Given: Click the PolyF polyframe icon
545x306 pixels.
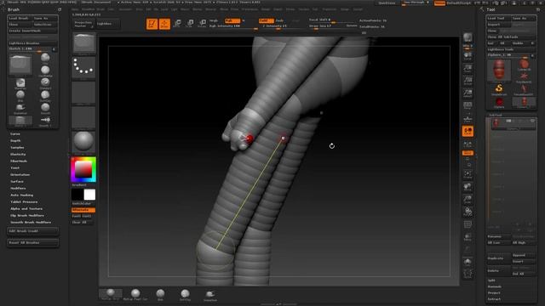Looking at the screenshot, I should (468, 224).
